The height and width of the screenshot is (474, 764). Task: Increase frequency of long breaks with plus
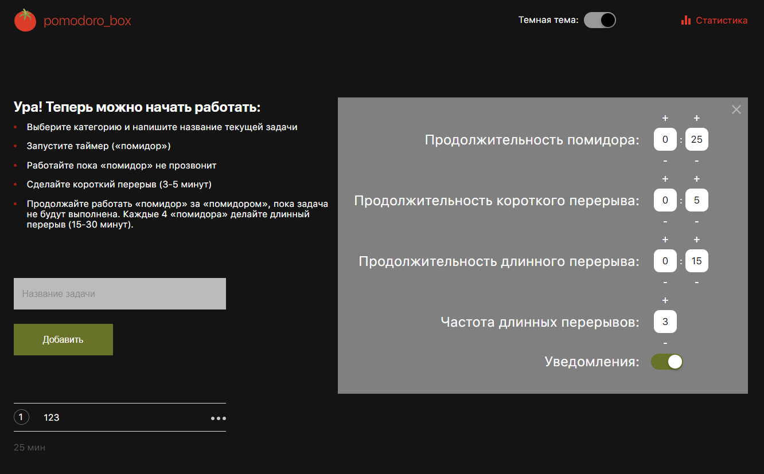click(665, 300)
